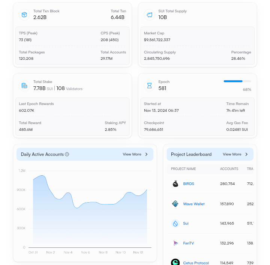Open View More for Project Leaderboard
This screenshot has width=270, height=265.
(x=232, y=154)
